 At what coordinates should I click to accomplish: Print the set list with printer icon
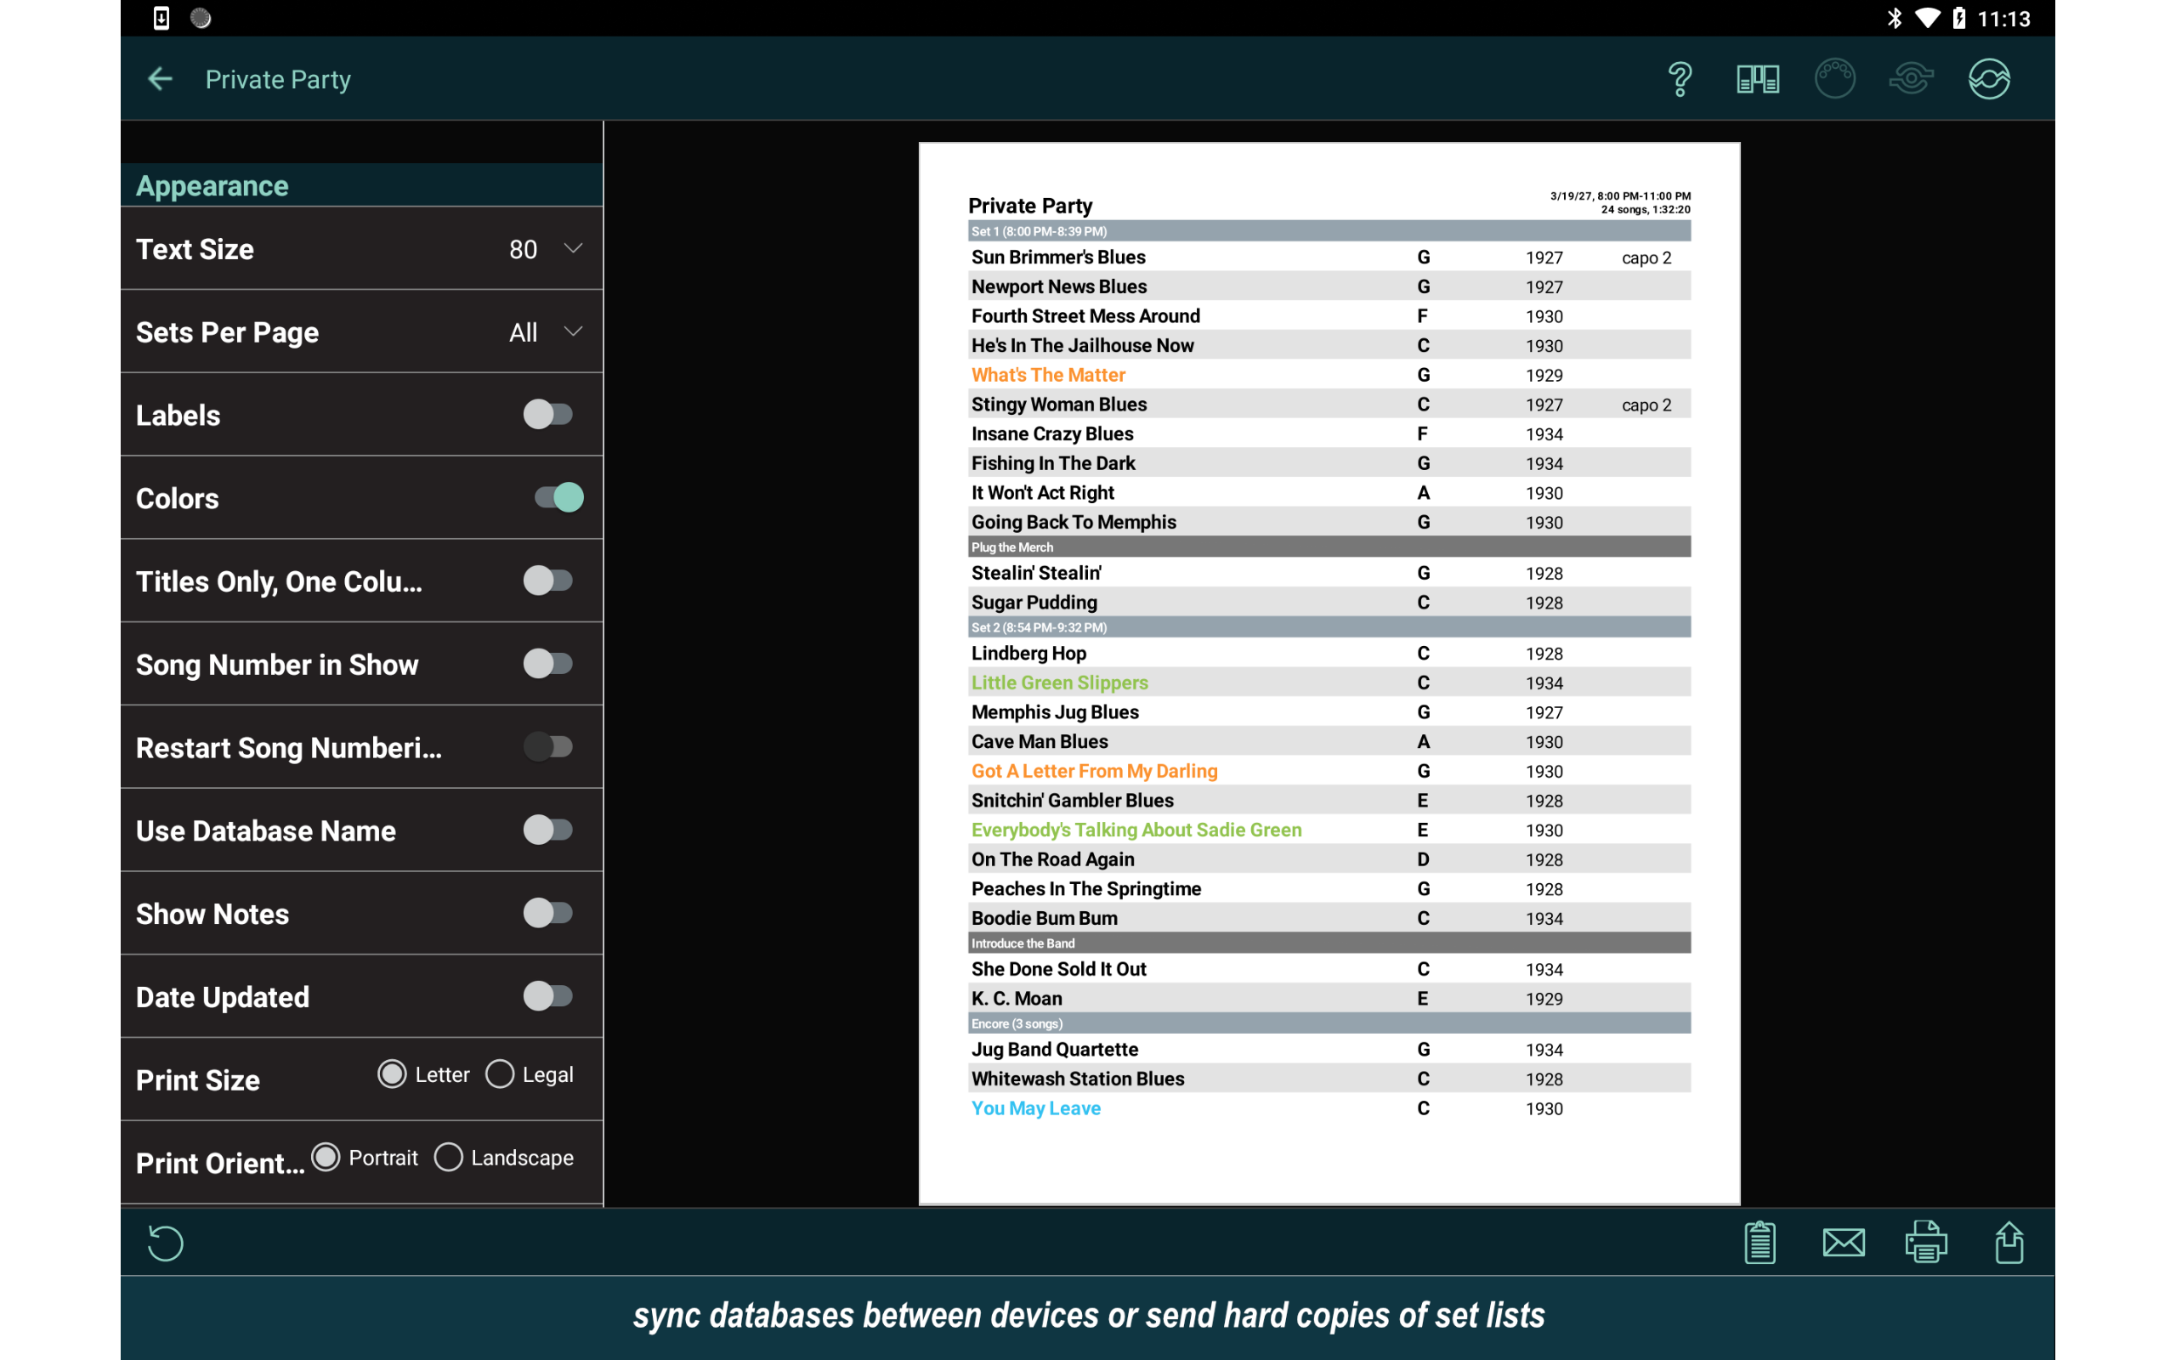pos(1925,1242)
